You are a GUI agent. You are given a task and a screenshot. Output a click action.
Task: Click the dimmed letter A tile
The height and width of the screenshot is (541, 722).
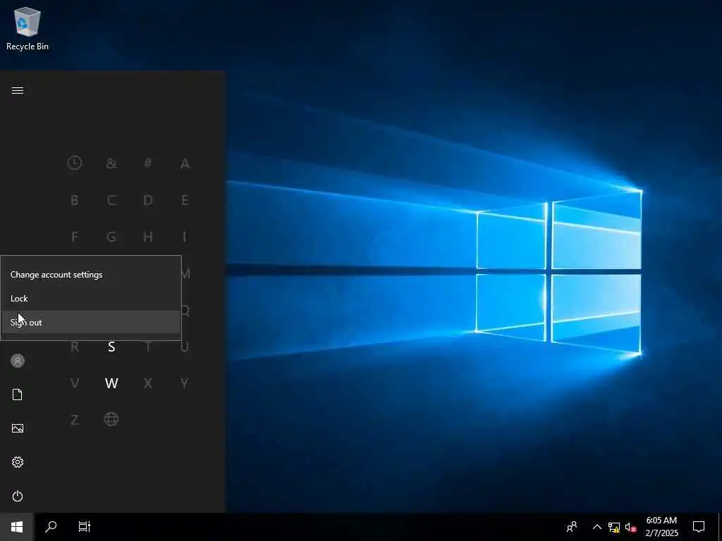(185, 163)
